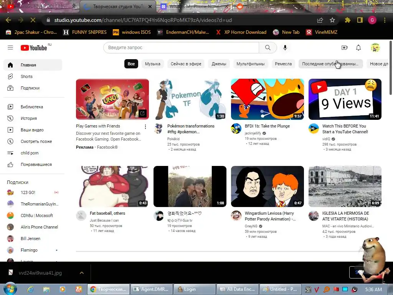The image size is (393, 295).
Task: Open Pokékid channel avatar
Action: point(159,128)
